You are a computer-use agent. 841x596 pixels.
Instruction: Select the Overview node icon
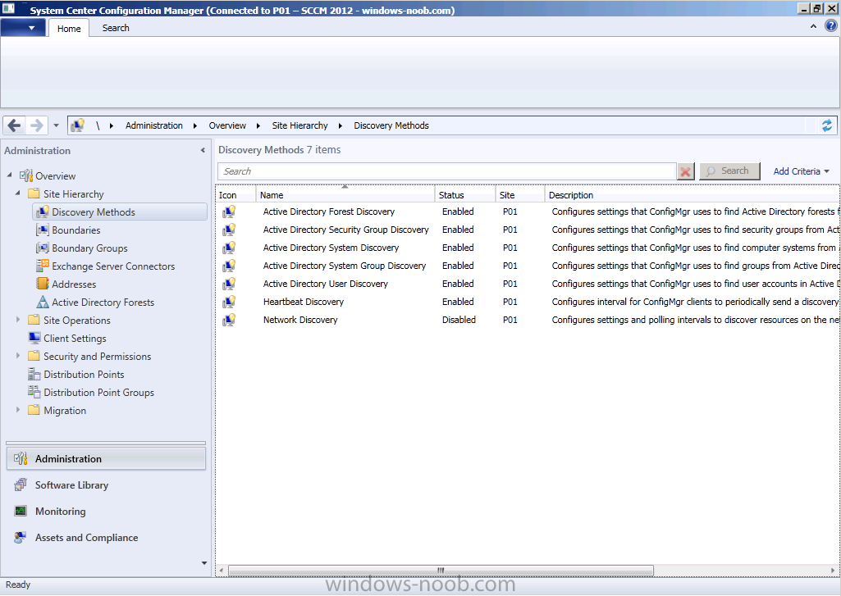(26, 175)
